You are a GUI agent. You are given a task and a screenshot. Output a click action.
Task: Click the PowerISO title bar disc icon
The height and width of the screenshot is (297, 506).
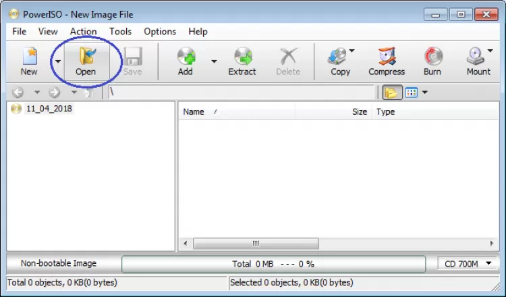pyautogui.click(x=14, y=14)
